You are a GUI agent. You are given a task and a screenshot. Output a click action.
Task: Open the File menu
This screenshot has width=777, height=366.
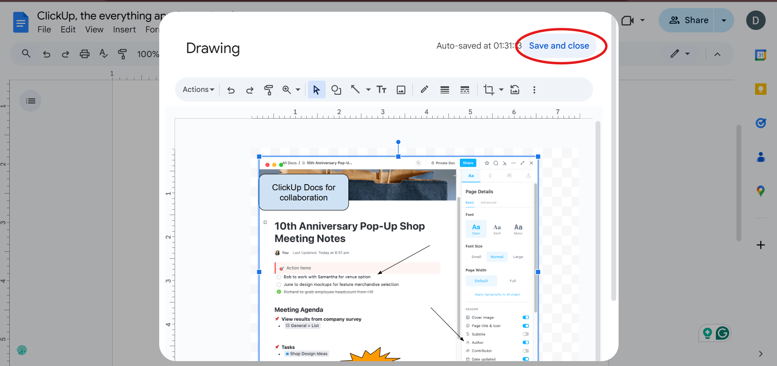point(44,29)
